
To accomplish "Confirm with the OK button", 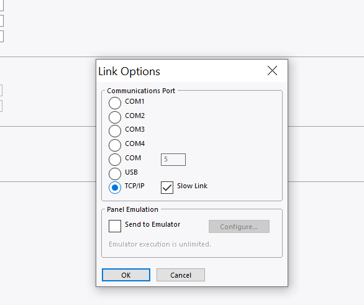I will click(126, 275).
